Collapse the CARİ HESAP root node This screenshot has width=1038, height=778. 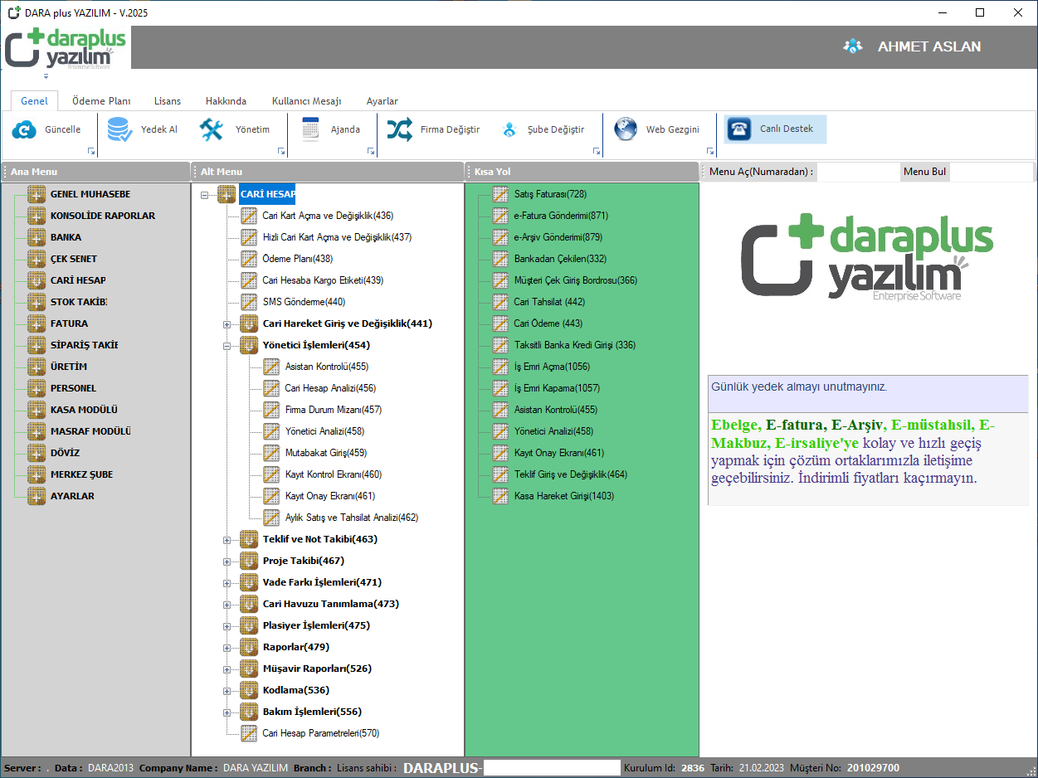click(205, 195)
